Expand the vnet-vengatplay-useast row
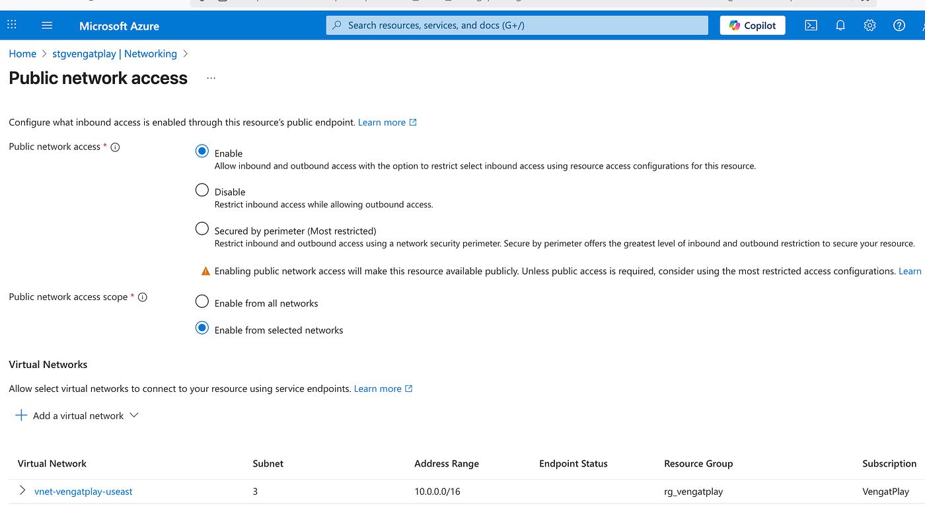 coord(22,490)
